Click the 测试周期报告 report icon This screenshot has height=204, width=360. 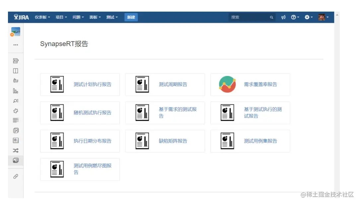pyautogui.click(x=142, y=84)
